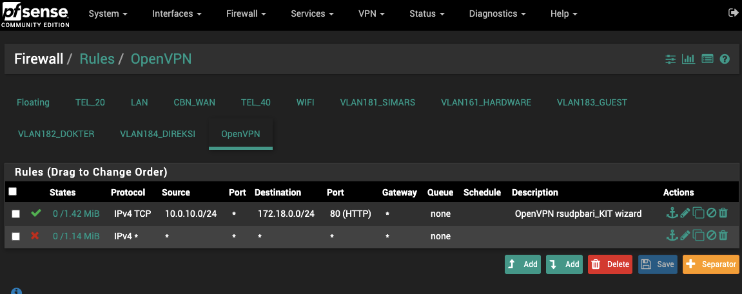Open the help question-mark icon
742x294 pixels.
pos(725,59)
